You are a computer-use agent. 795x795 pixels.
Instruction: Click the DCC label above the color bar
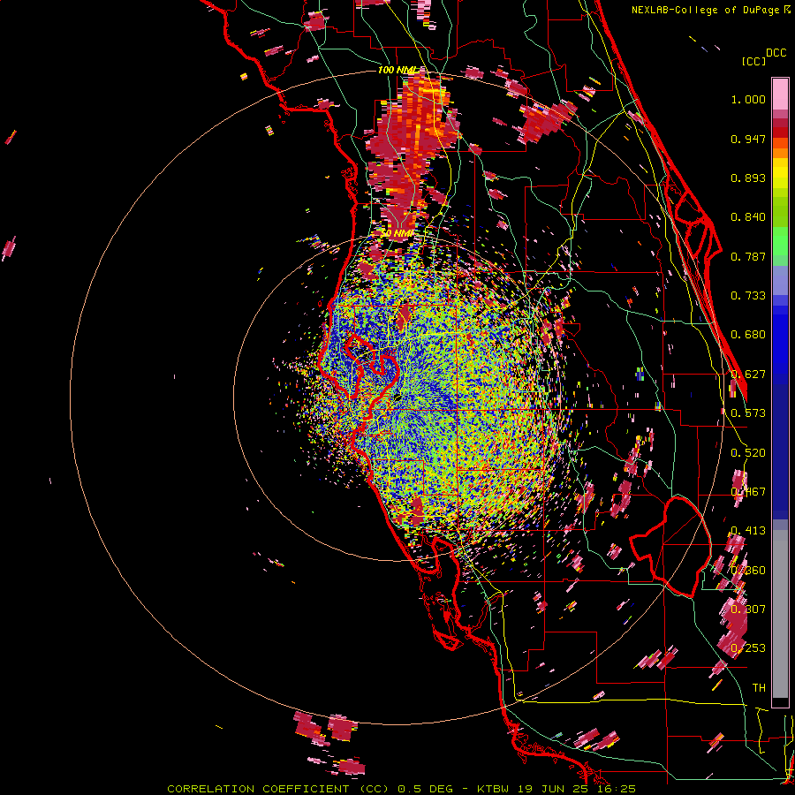(776, 53)
